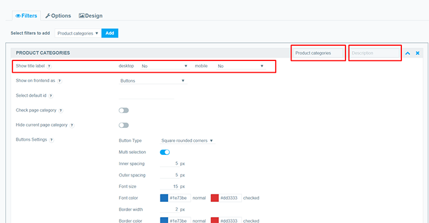Open the desktop title label dropdown
Viewport: 429px width, 223px height.
pyautogui.click(x=165, y=66)
